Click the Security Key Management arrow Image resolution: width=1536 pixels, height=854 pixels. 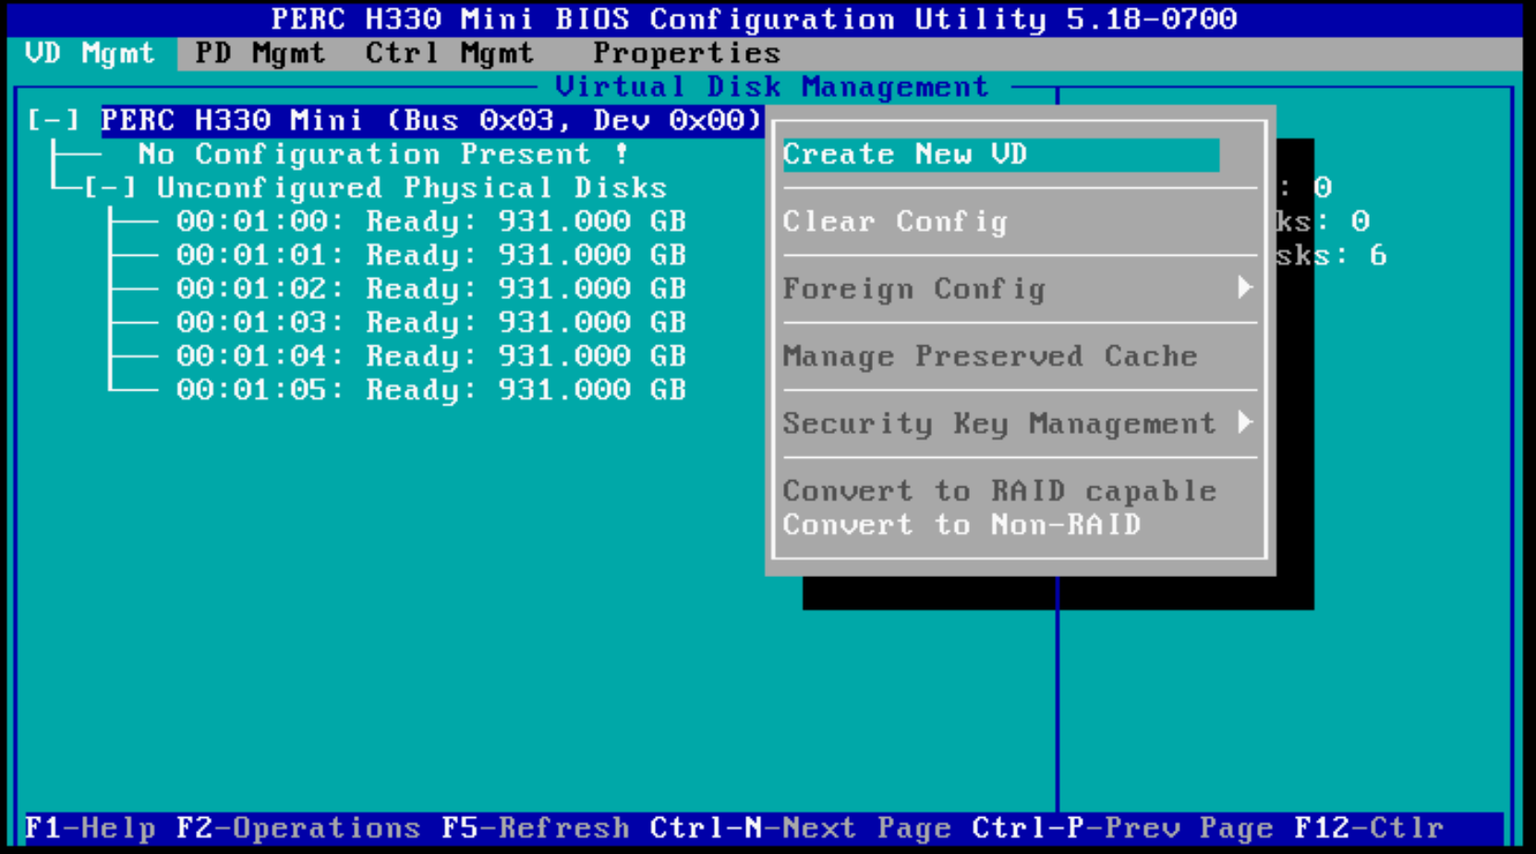tap(1245, 423)
